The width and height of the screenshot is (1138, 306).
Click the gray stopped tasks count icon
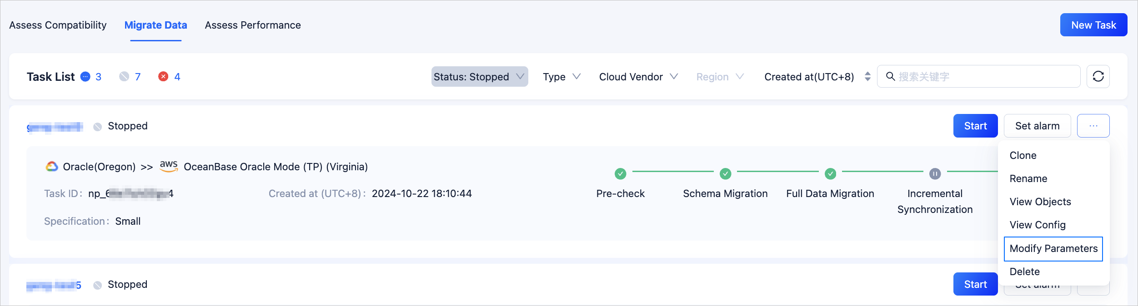[124, 77]
